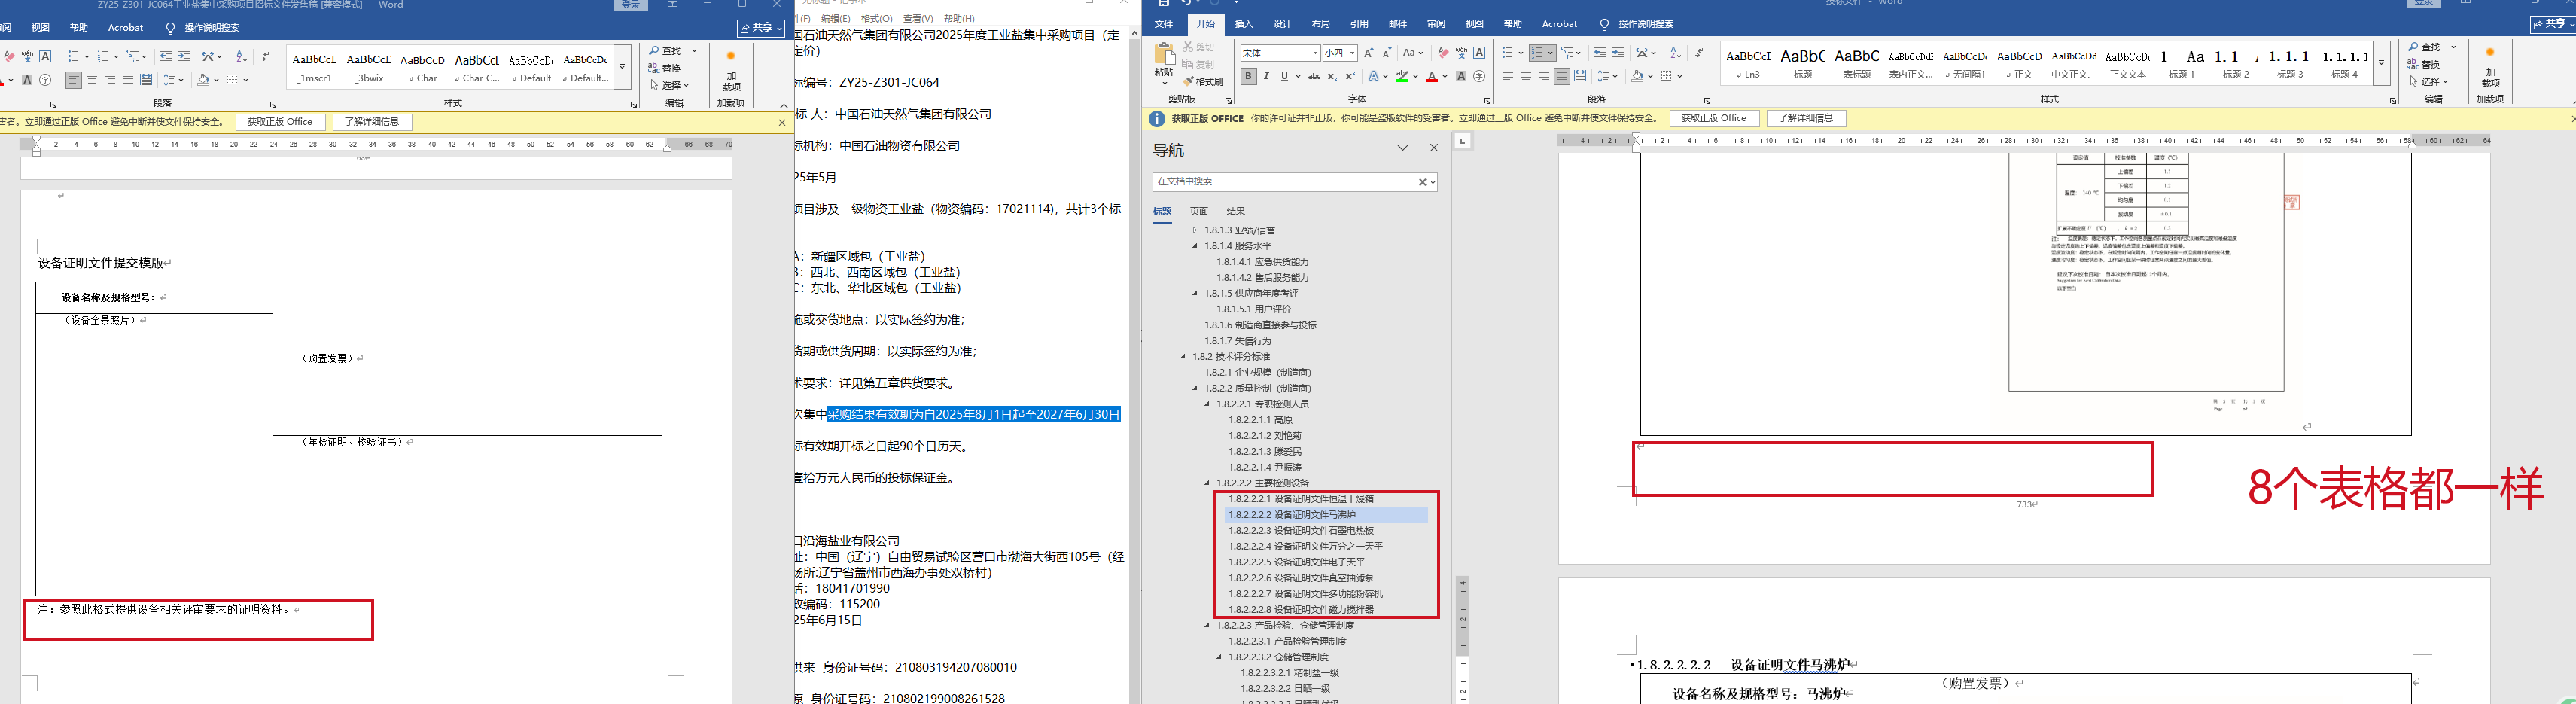Increase indent in right Word window

[1618, 53]
